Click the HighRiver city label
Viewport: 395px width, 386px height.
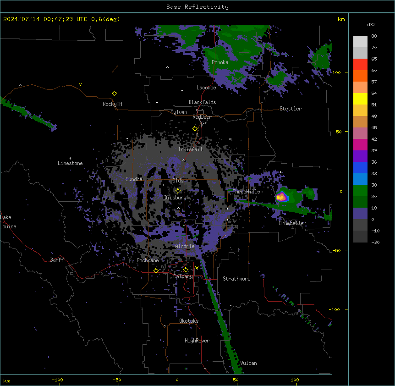pos(197,341)
